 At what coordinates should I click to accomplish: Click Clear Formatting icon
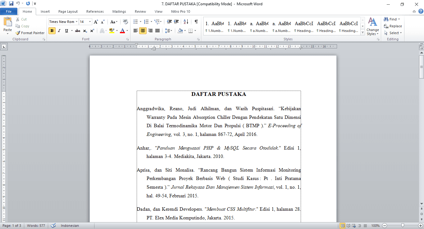pos(125,22)
